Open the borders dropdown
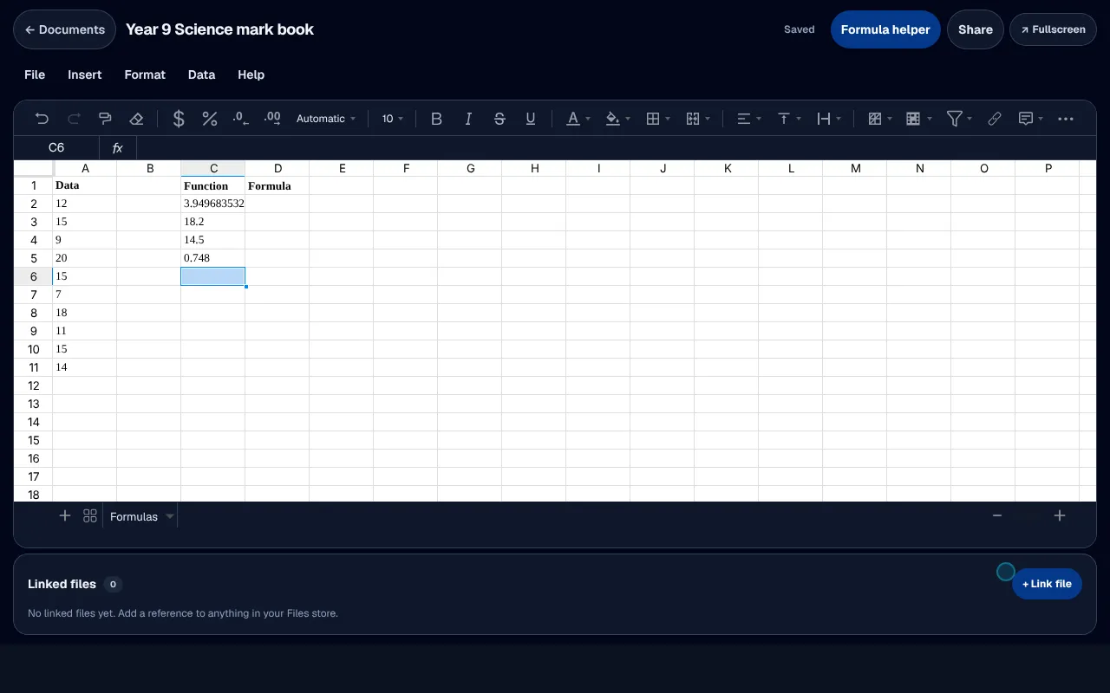 click(658, 119)
